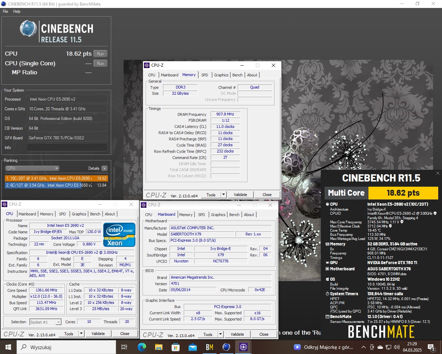The image size is (442, 354).
Task: Expand Tools dropdown arrow in bottom-left CPU-Z window
Action: [x=81, y=334]
